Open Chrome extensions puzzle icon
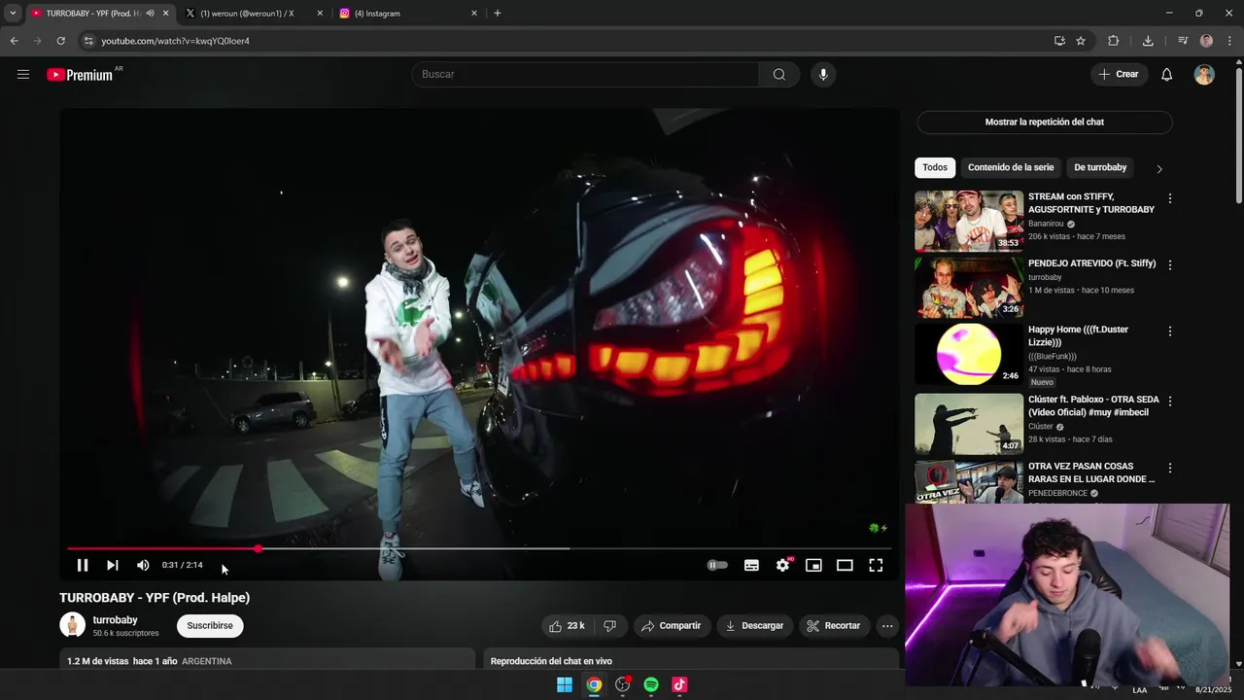Viewport: 1244px width, 700px height. (1114, 41)
